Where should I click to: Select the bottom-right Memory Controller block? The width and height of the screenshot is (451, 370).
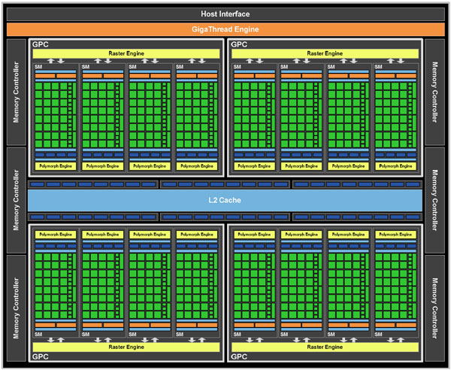click(x=434, y=308)
